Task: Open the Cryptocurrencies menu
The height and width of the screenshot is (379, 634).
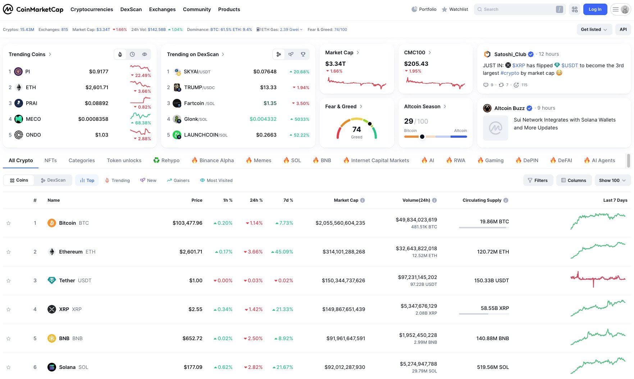Action: pos(92,9)
